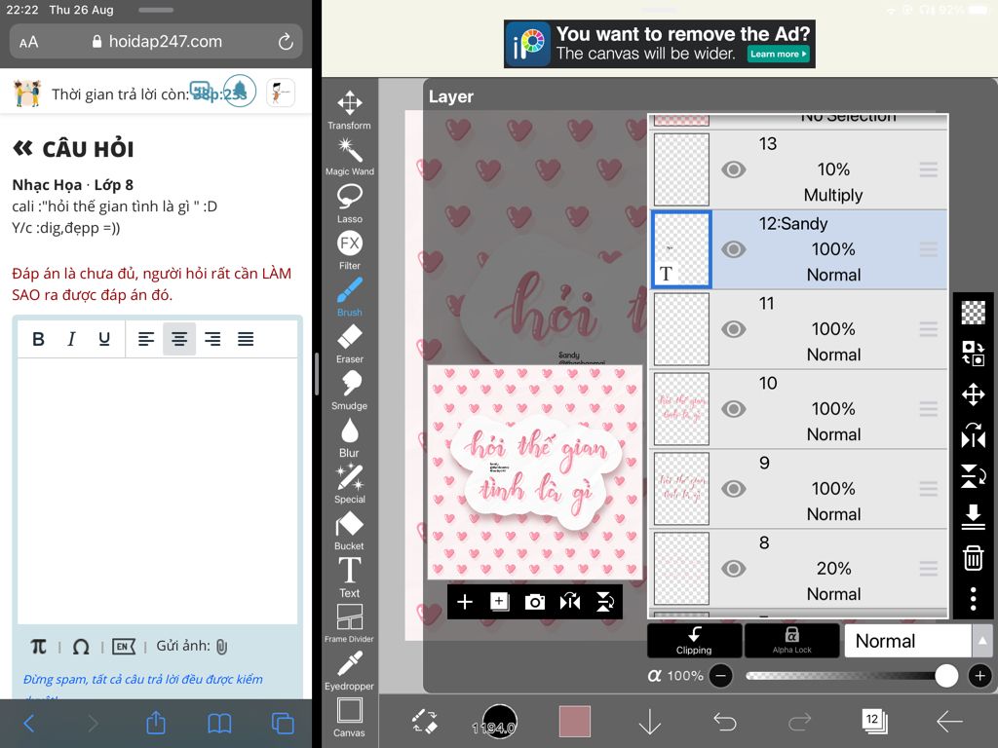This screenshot has width=998, height=748.
Task: Insert math formula with pi icon
Action: (x=39, y=647)
